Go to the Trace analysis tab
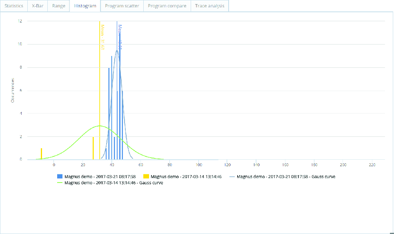Viewport: 394px width, 234px height. point(209,6)
